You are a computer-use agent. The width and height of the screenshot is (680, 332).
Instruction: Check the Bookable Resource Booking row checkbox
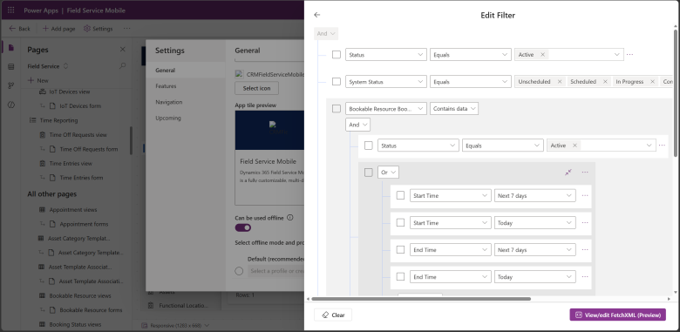point(337,108)
